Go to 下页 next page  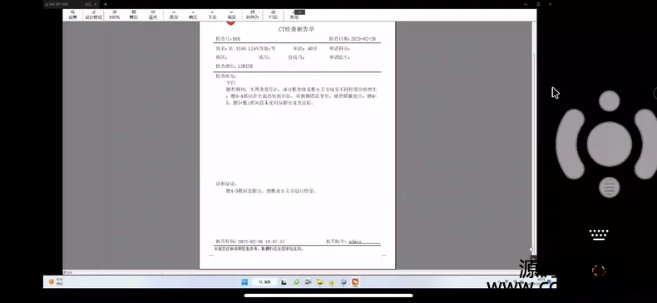(x=212, y=15)
